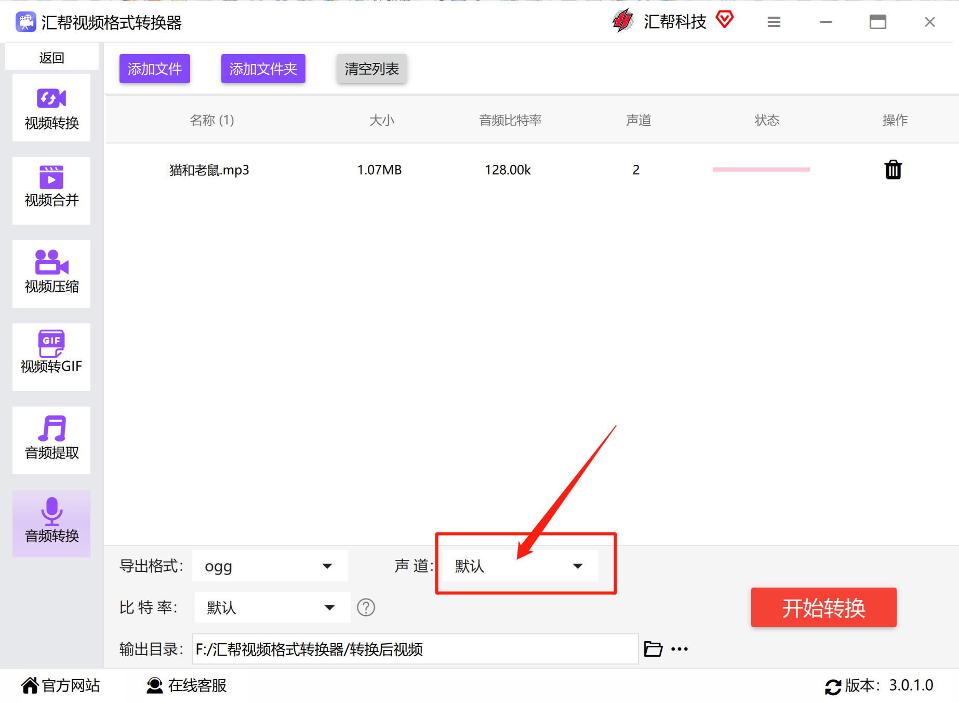Open the 音频提取 audio extraction module
959x703 pixels.
pos(51,440)
